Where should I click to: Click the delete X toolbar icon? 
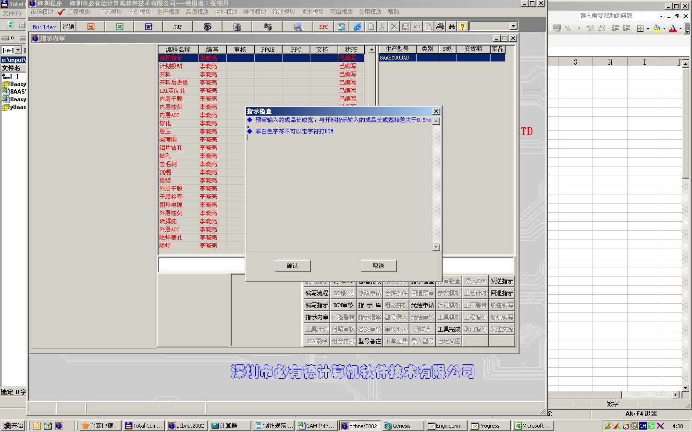tap(394, 27)
